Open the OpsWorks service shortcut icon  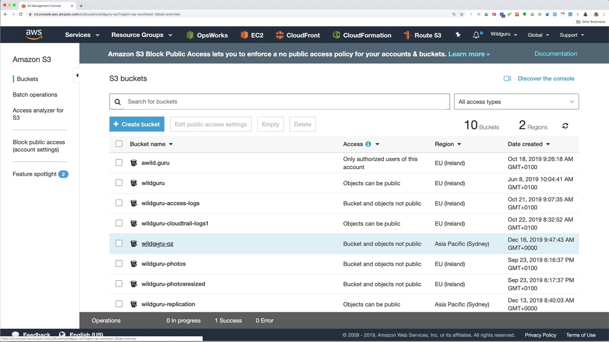(x=190, y=35)
